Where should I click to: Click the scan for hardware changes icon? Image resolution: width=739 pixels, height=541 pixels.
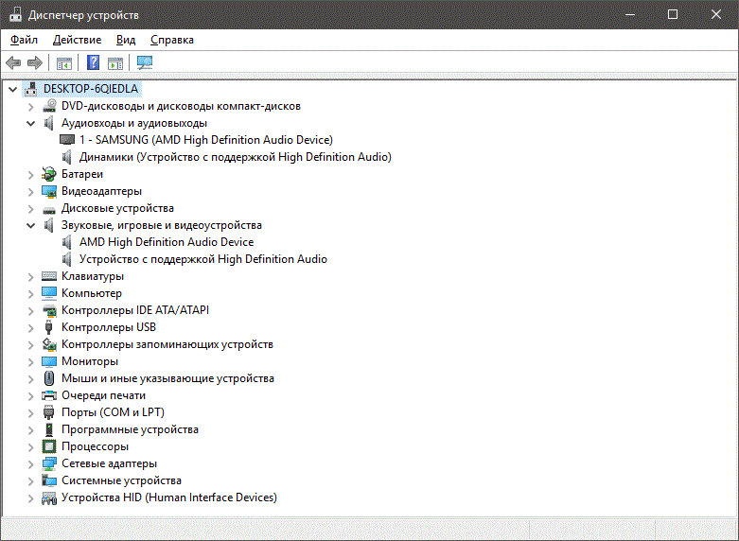[x=144, y=62]
